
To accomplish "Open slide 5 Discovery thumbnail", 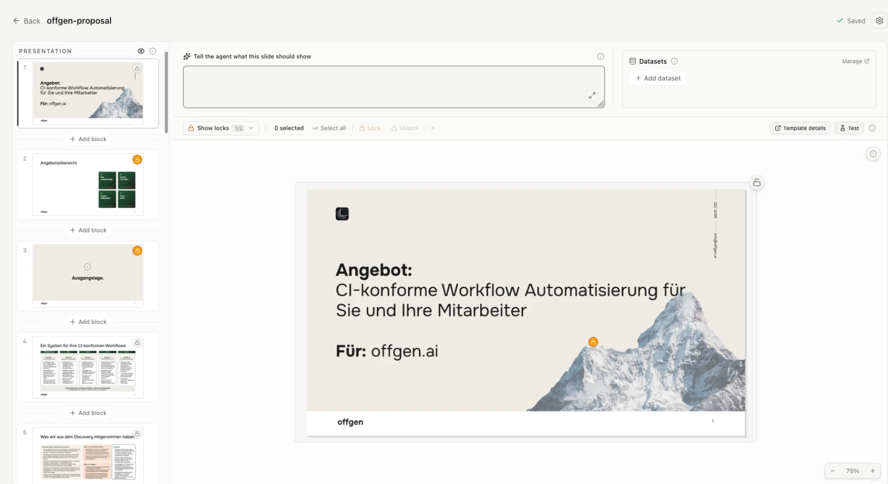I will [88, 455].
